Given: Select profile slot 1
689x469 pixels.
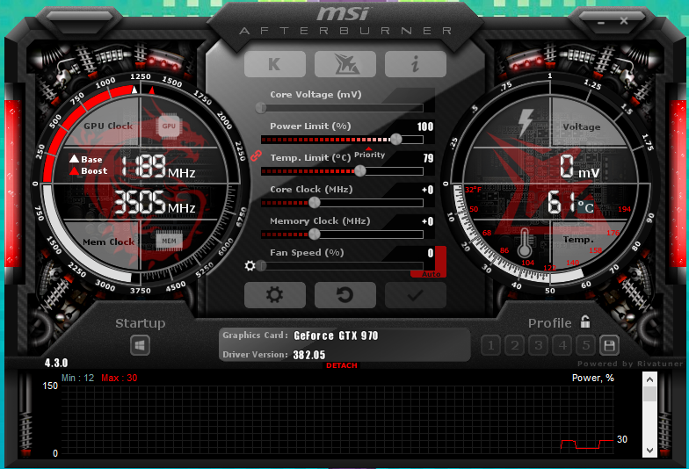Looking at the screenshot, I should pos(490,346).
